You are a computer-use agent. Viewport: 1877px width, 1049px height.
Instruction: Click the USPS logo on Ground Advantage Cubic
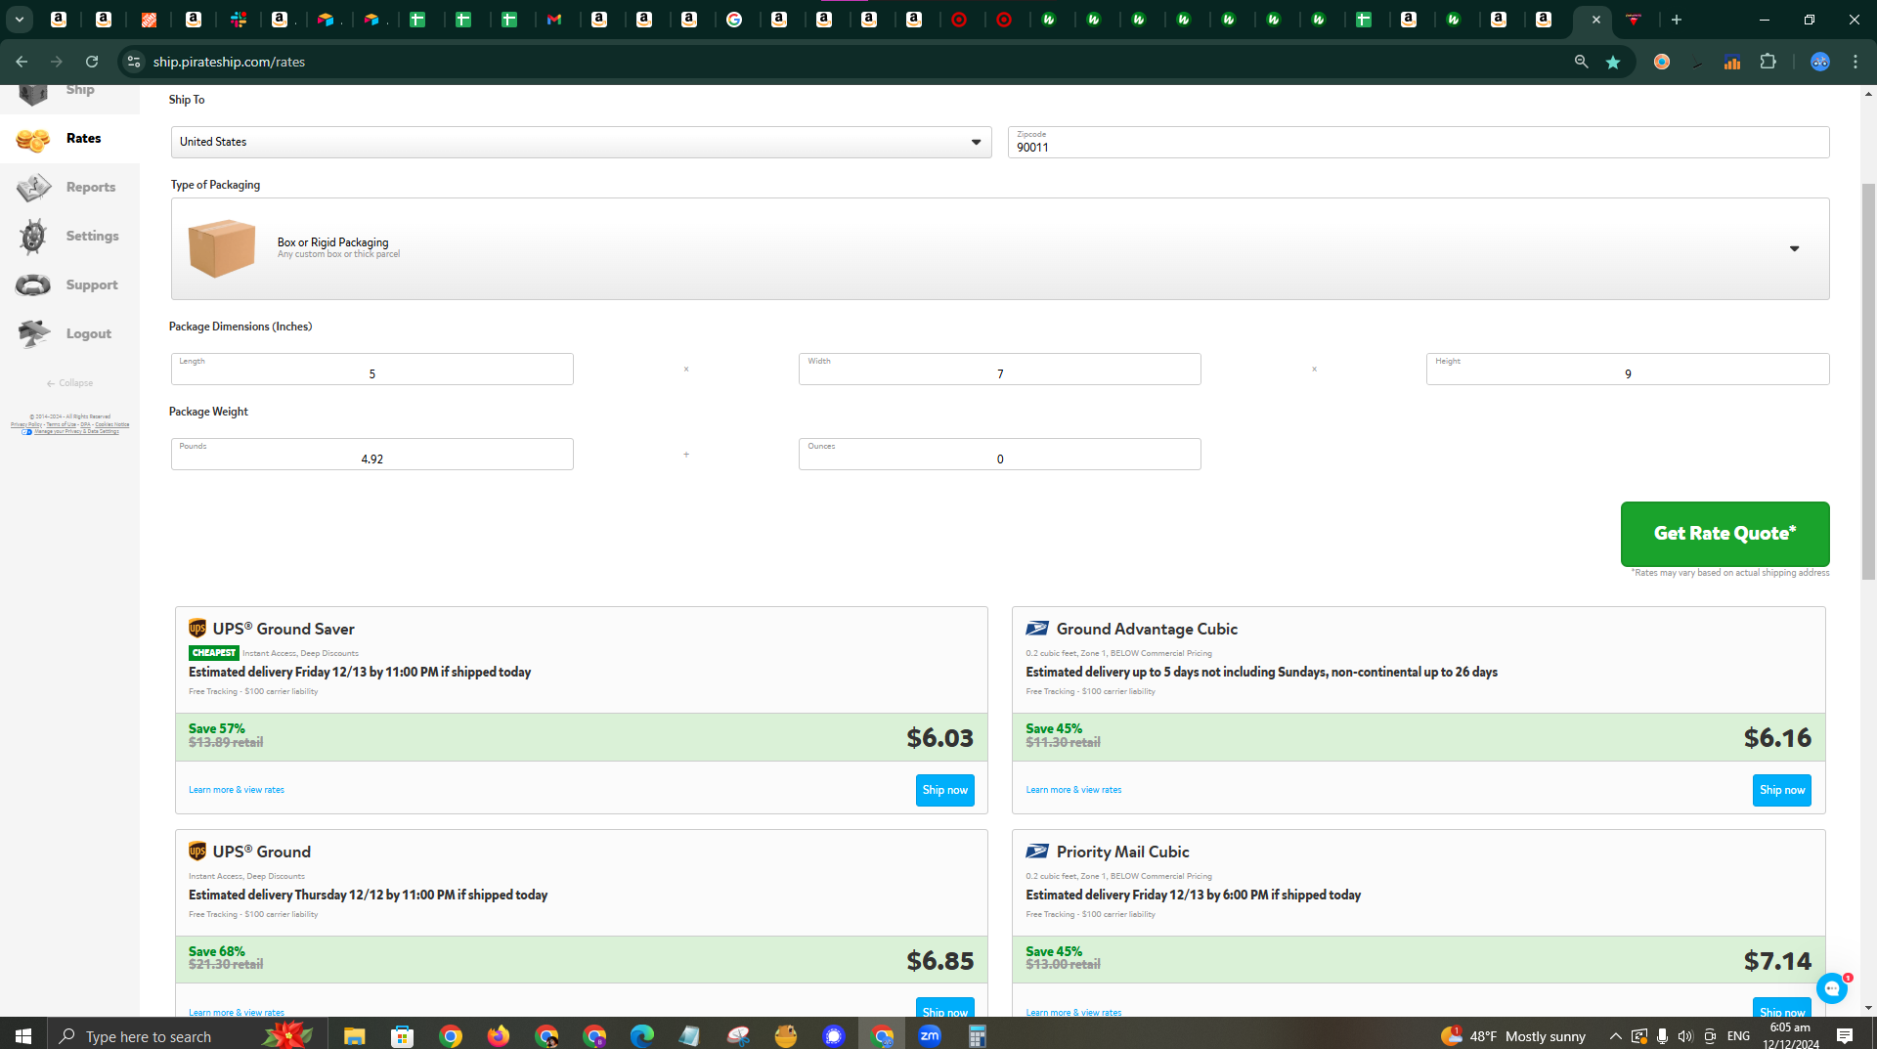pos(1037,629)
